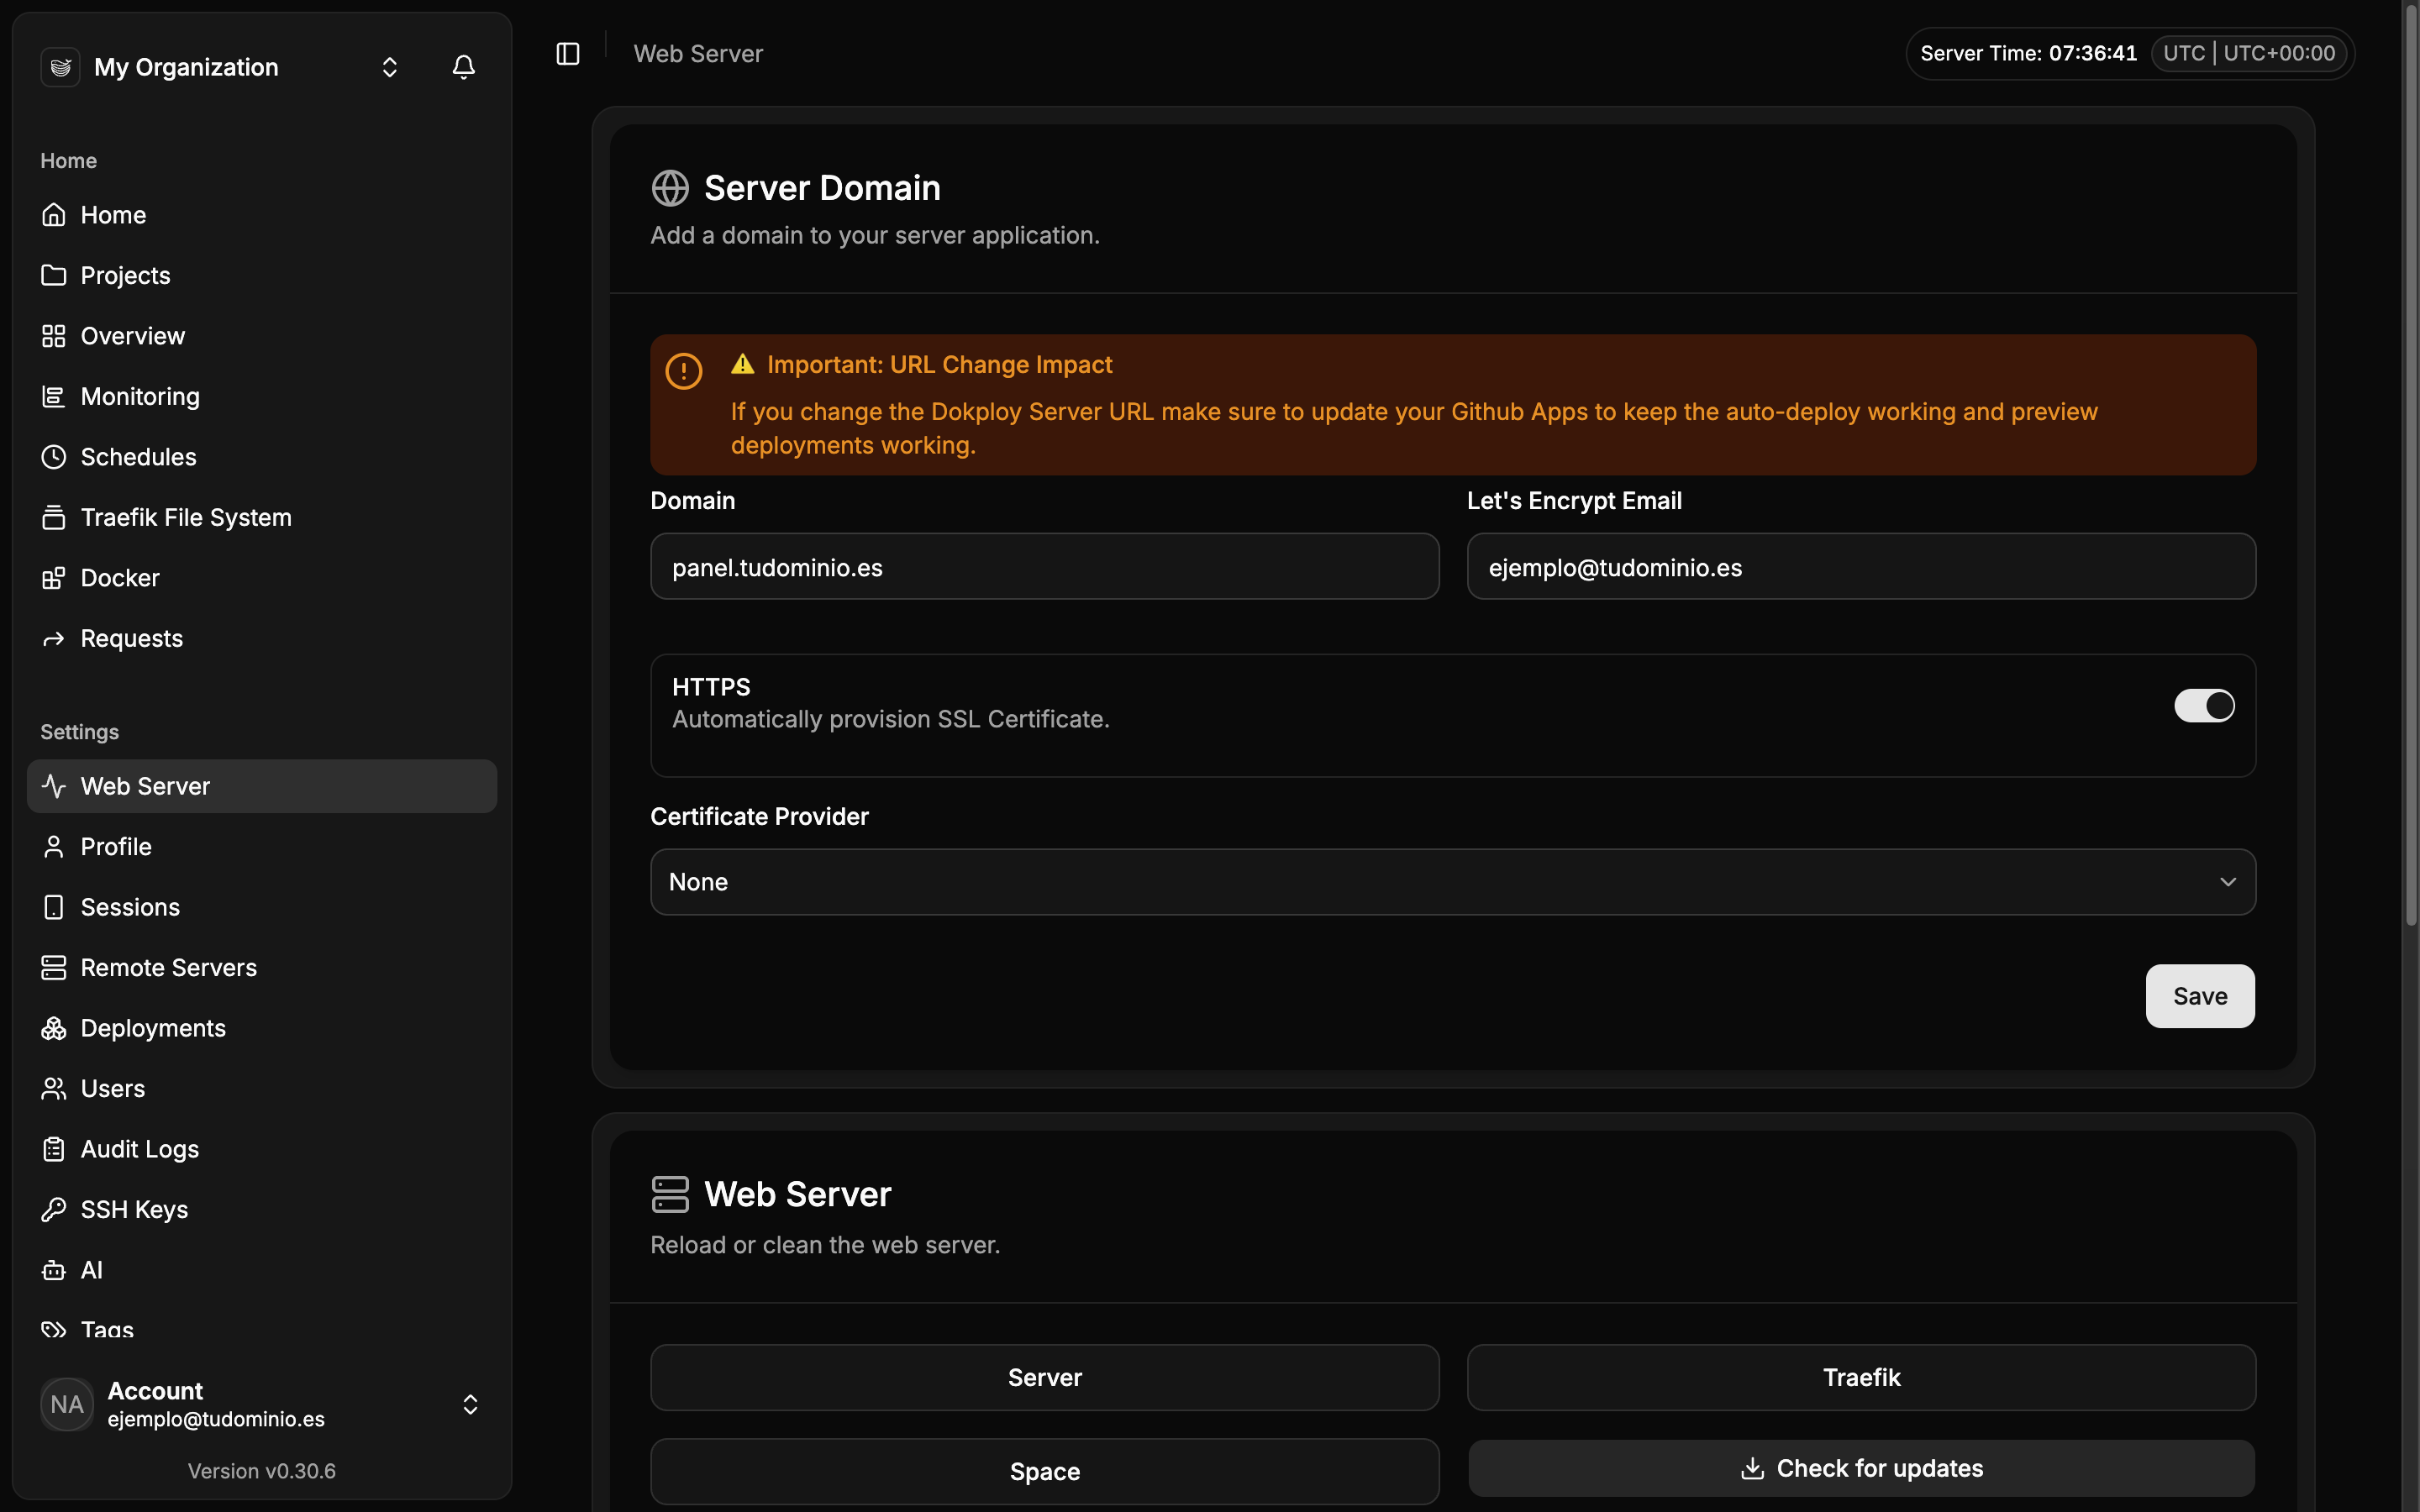The height and width of the screenshot is (1512, 2420).
Task: Open the Space actions dropdown button
Action: (1044, 1471)
